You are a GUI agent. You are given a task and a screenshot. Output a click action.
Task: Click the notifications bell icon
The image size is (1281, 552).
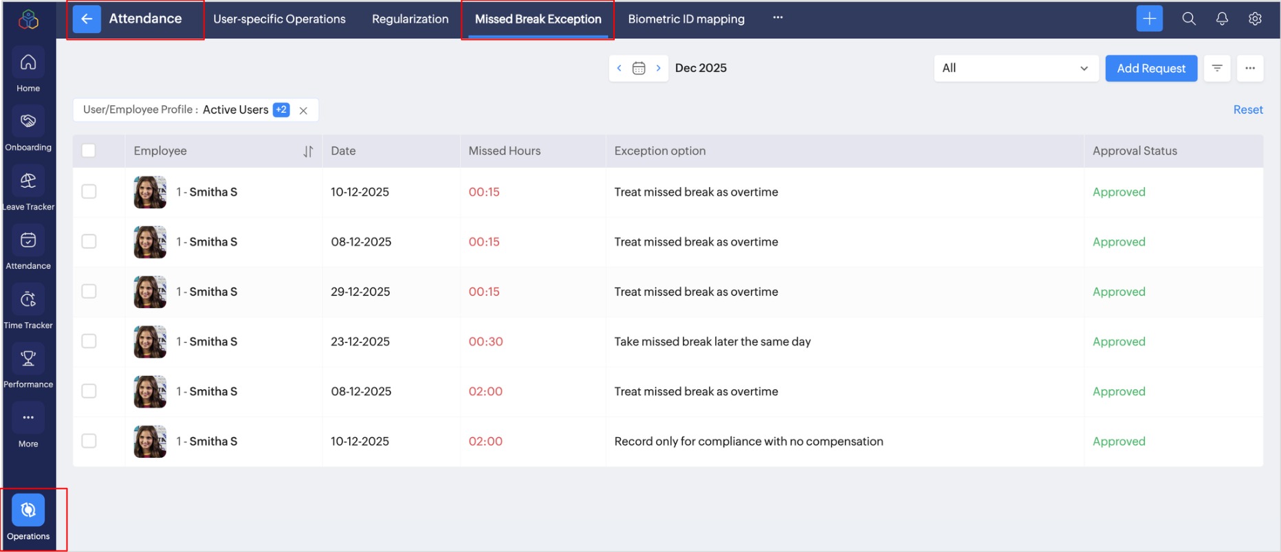(1221, 19)
